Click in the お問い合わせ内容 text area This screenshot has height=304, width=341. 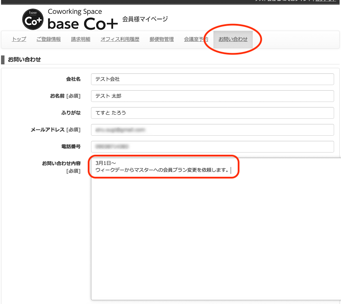click(x=216, y=234)
